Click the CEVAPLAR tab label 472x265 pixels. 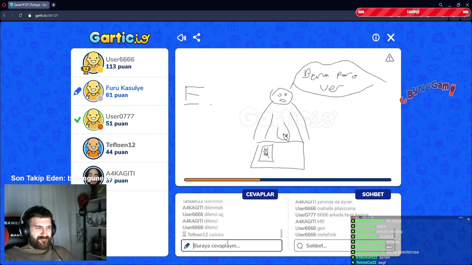[x=260, y=194]
